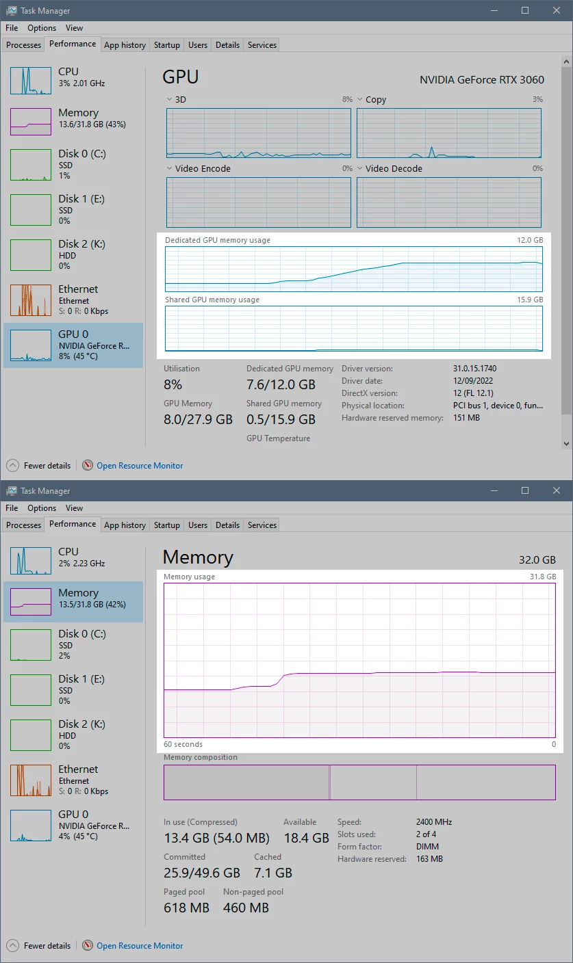Open Options menu in upper Task Manager

pos(42,28)
